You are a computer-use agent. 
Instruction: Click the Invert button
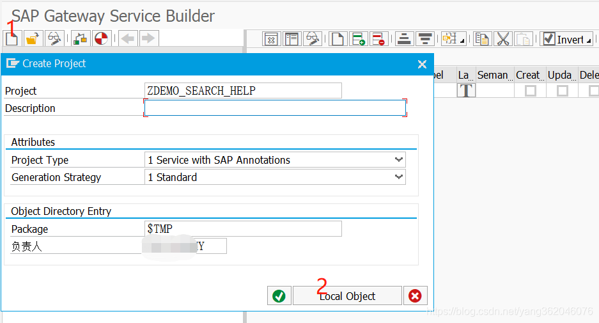(566, 39)
